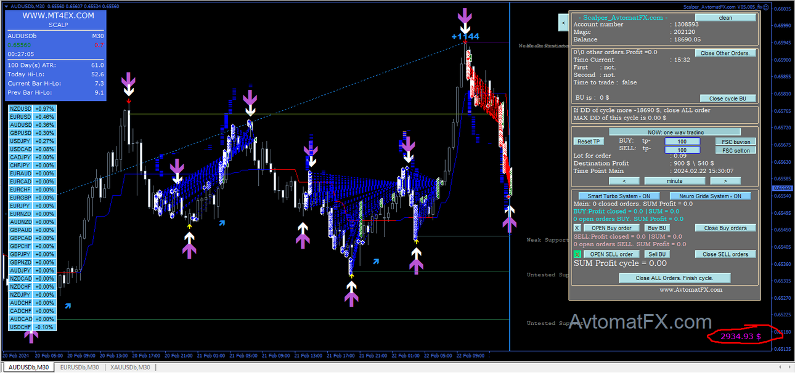Click the Weak Support level label
The height and width of the screenshot is (373, 795).
tap(548, 240)
